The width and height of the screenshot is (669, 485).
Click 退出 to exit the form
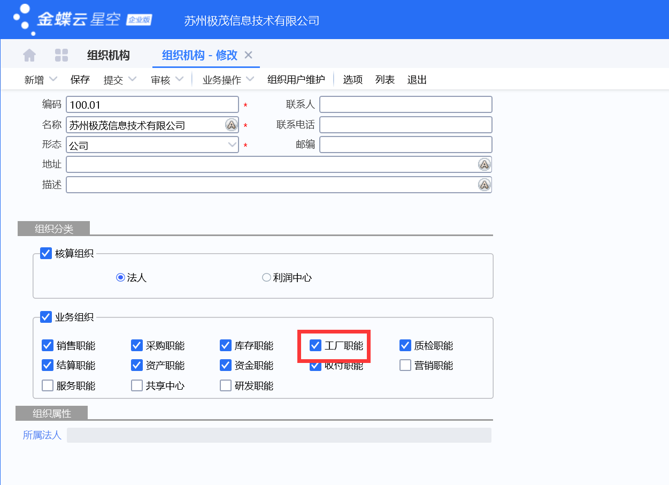click(x=417, y=80)
